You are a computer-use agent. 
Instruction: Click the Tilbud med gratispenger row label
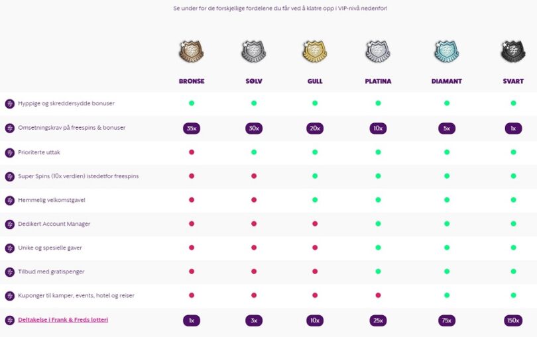coord(51,271)
